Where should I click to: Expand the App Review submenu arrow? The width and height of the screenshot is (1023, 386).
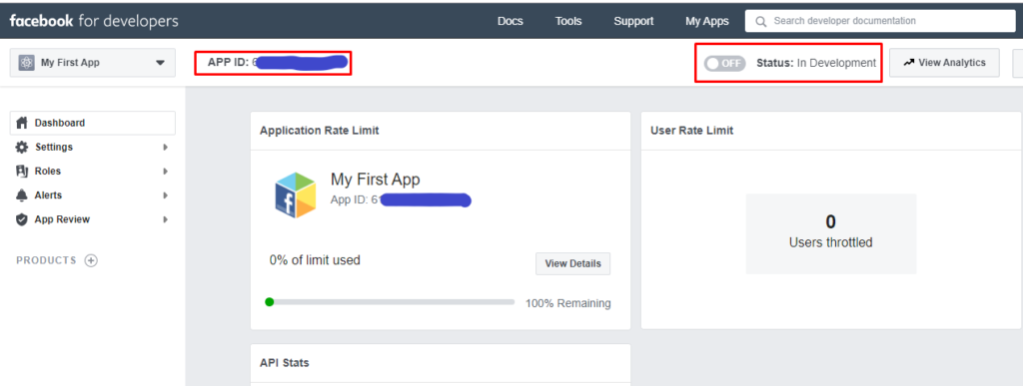point(166,219)
